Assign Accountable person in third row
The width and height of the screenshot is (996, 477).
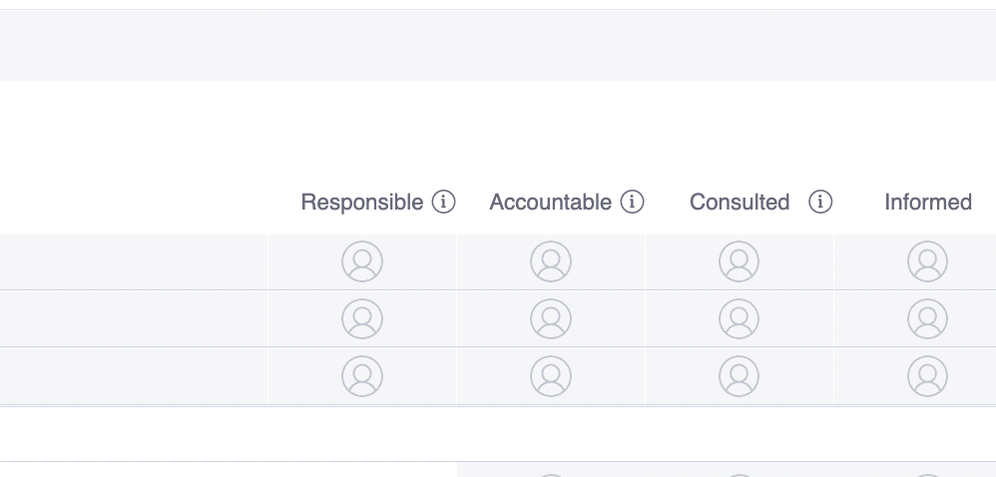(550, 376)
